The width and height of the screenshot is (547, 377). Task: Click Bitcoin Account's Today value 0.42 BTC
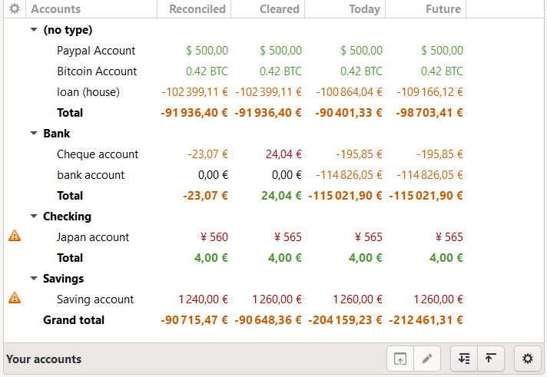pos(361,71)
